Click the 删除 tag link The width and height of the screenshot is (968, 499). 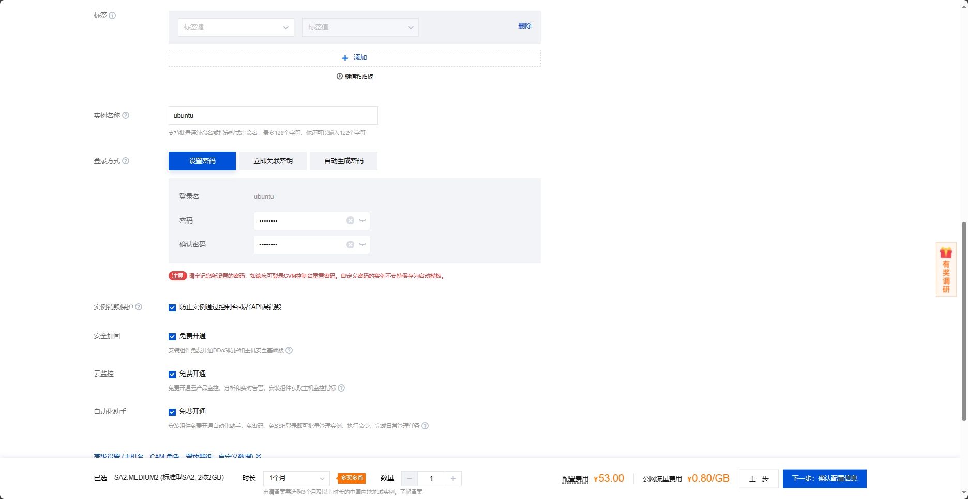pos(525,26)
